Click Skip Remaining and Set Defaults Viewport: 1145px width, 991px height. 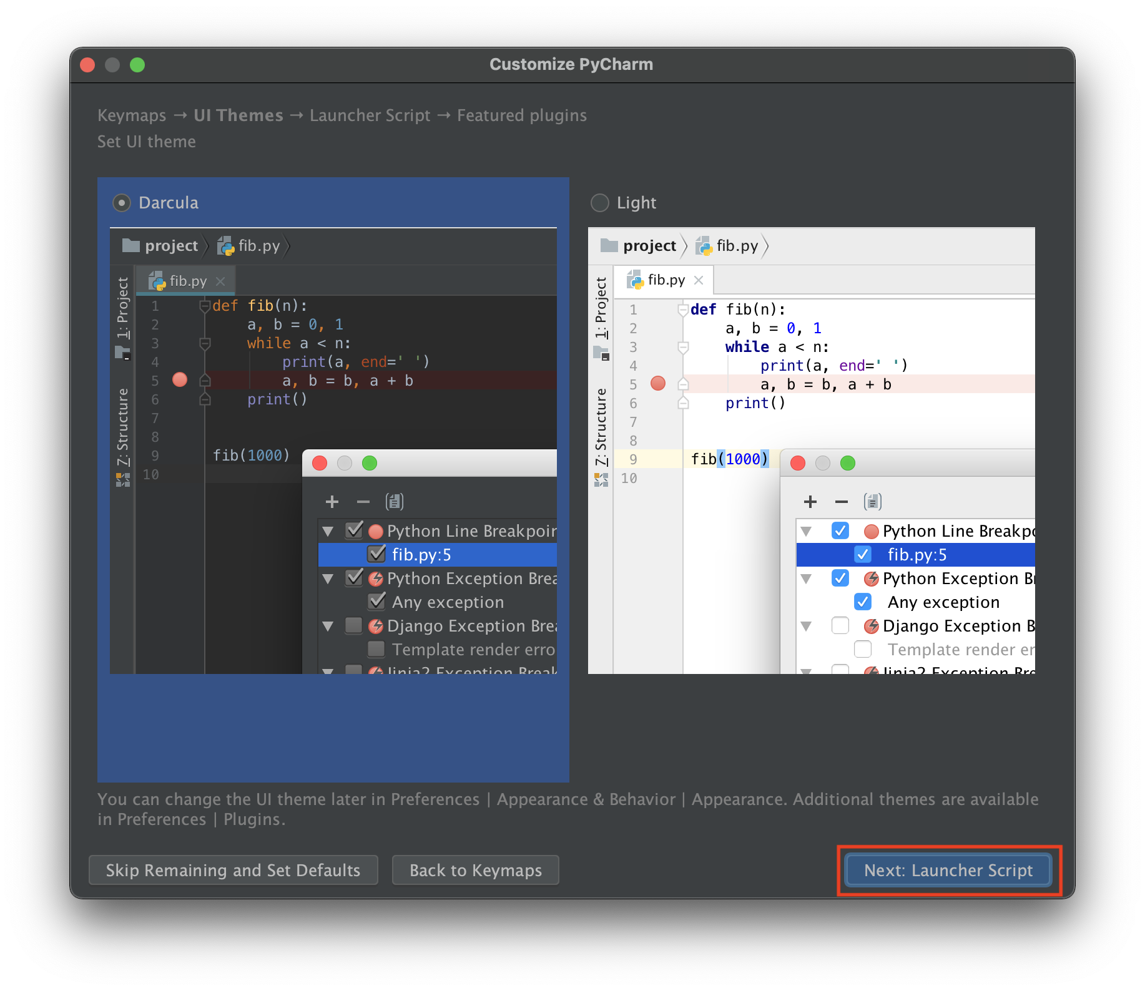click(233, 870)
